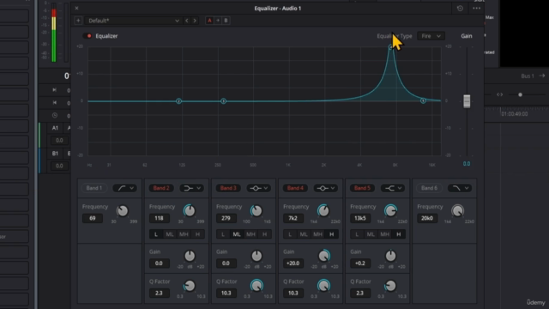This screenshot has width=549, height=309.
Task: Edit Band 2 frequency field 118
Action: [160, 218]
